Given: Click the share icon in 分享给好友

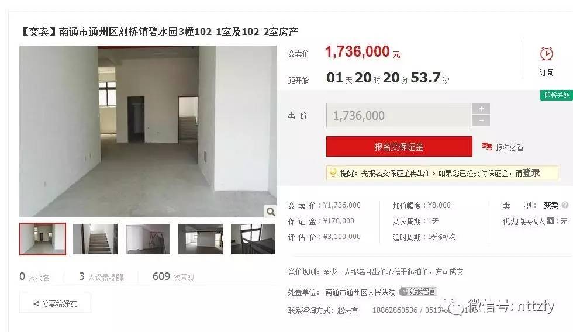Looking at the screenshot, I should point(36,303).
